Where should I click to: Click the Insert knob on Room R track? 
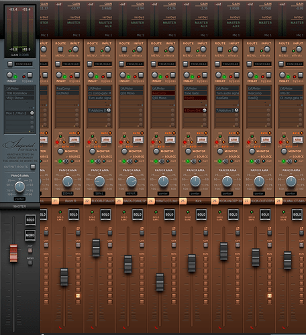[x=59, y=75]
